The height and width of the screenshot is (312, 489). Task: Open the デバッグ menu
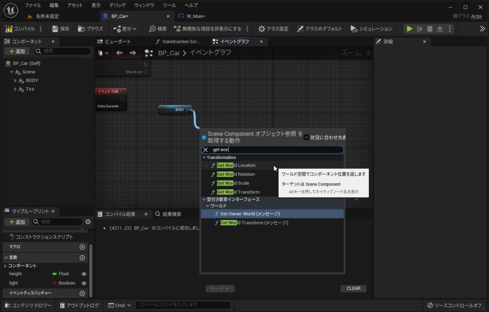click(x=117, y=5)
